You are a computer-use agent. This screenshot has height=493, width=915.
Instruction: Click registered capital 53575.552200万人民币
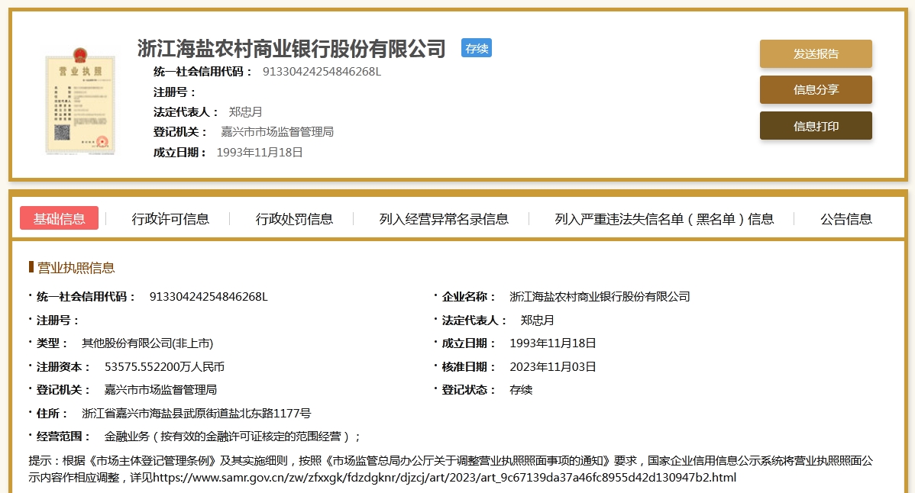(164, 366)
